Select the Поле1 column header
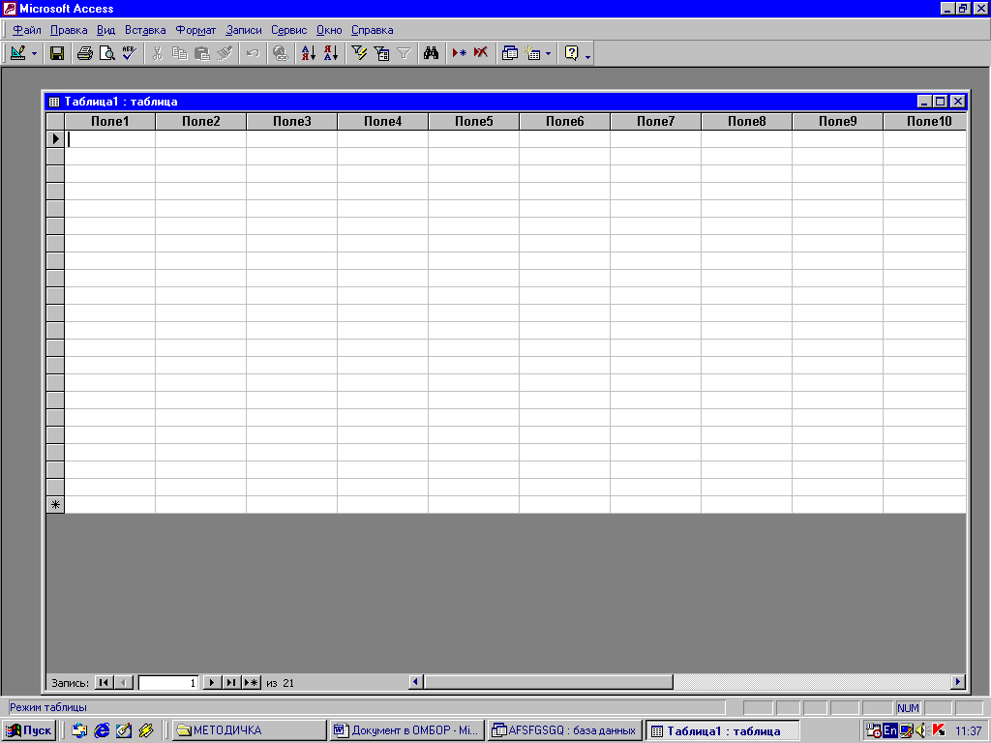 110,121
